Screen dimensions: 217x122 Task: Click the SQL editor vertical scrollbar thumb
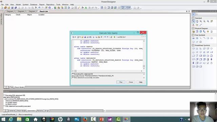point(144,66)
